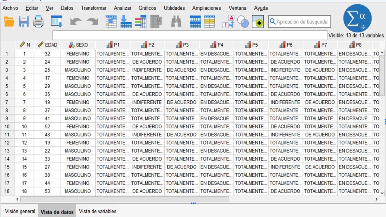Select the P8 column header
This screenshot has height=217, width=386.
pos(355,45)
